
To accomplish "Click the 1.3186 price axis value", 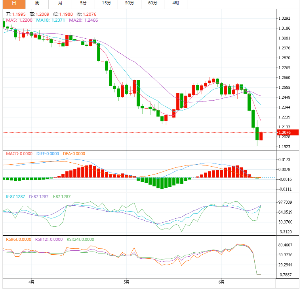I will pyautogui.click(x=284, y=28).
